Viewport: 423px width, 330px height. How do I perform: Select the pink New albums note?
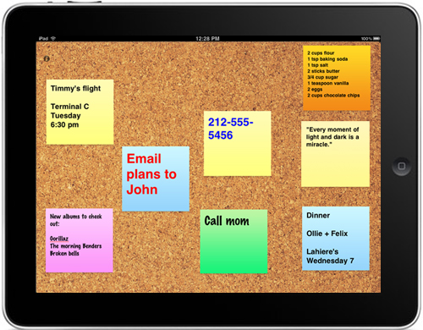coord(80,240)
